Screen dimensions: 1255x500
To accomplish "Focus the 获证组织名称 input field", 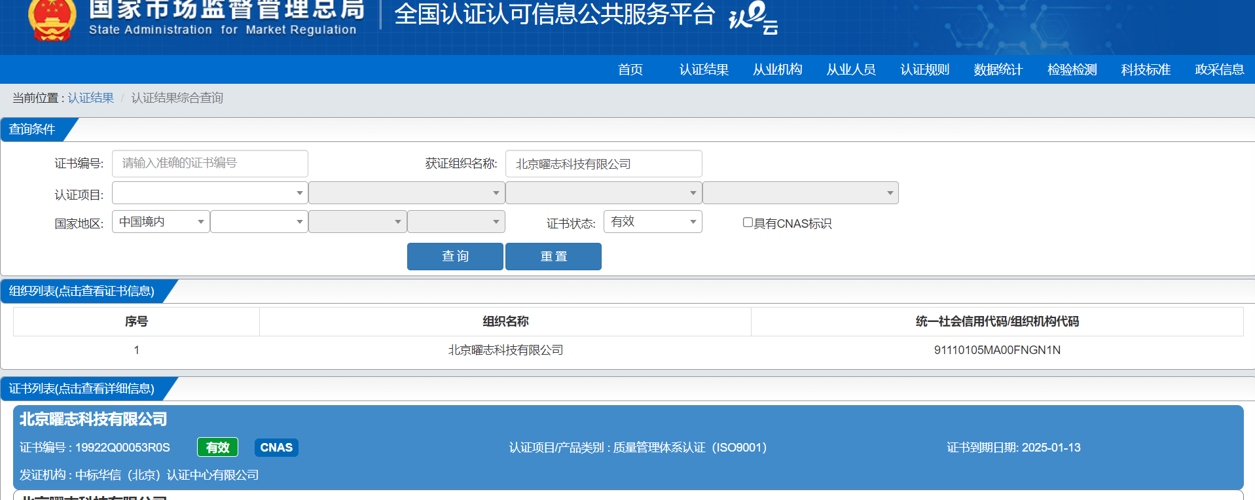I will [604, 164].
